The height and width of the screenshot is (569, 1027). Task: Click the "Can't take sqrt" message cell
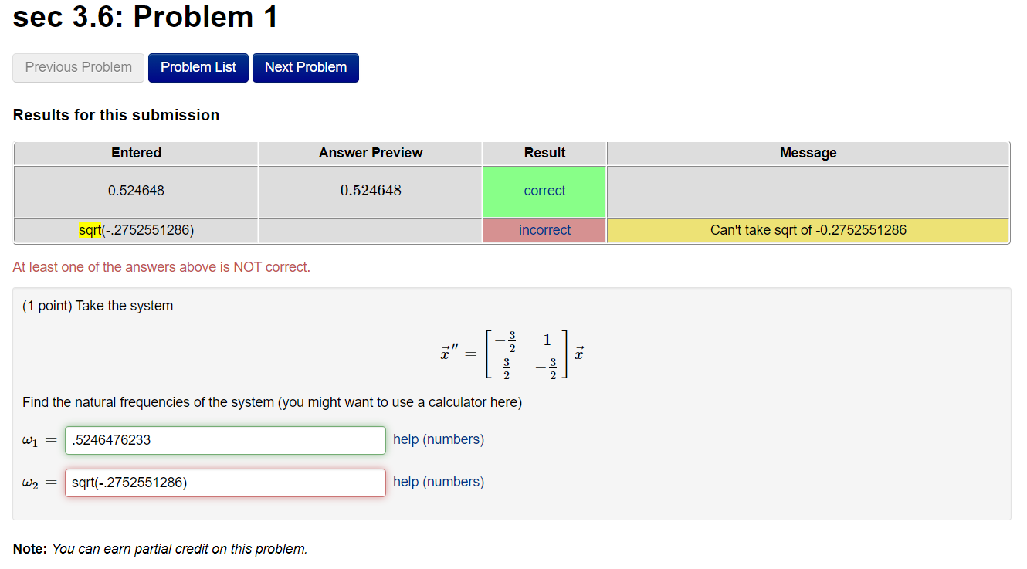tap(808, 230)
